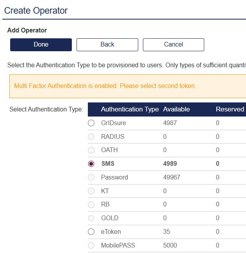Click the Cancel button
Viewport: 246px width, 253px height.
173,45
